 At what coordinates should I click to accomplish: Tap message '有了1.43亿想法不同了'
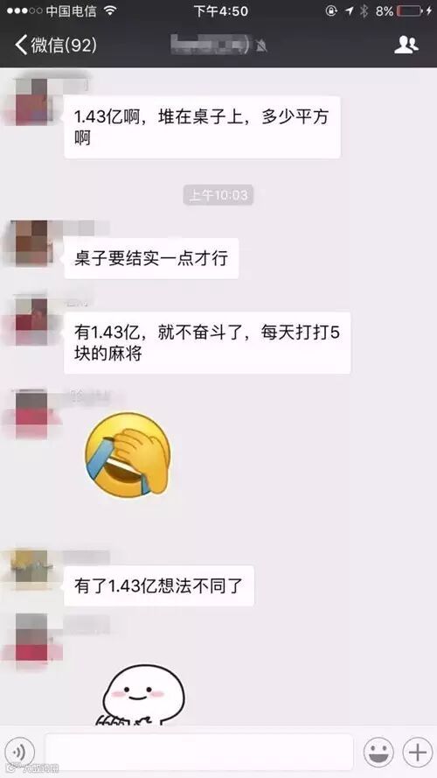click(158, 586)
